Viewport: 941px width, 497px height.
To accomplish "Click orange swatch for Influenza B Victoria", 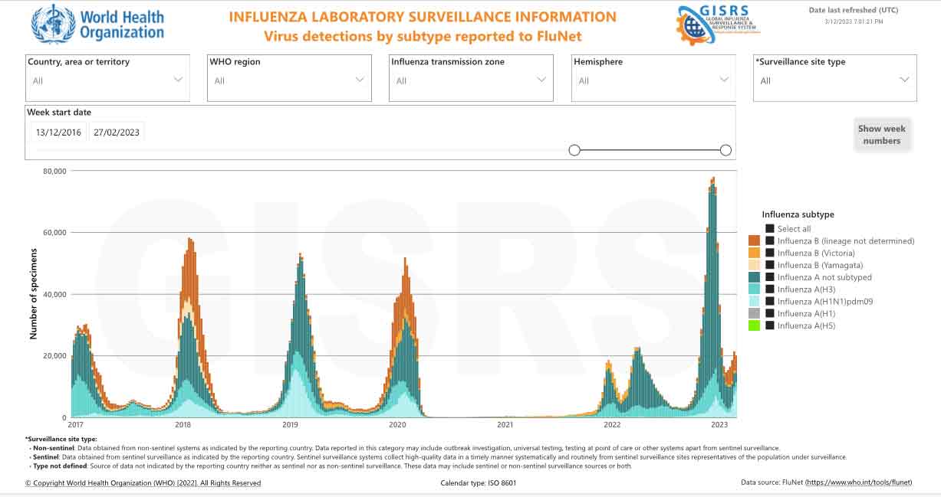I will 754,253.
